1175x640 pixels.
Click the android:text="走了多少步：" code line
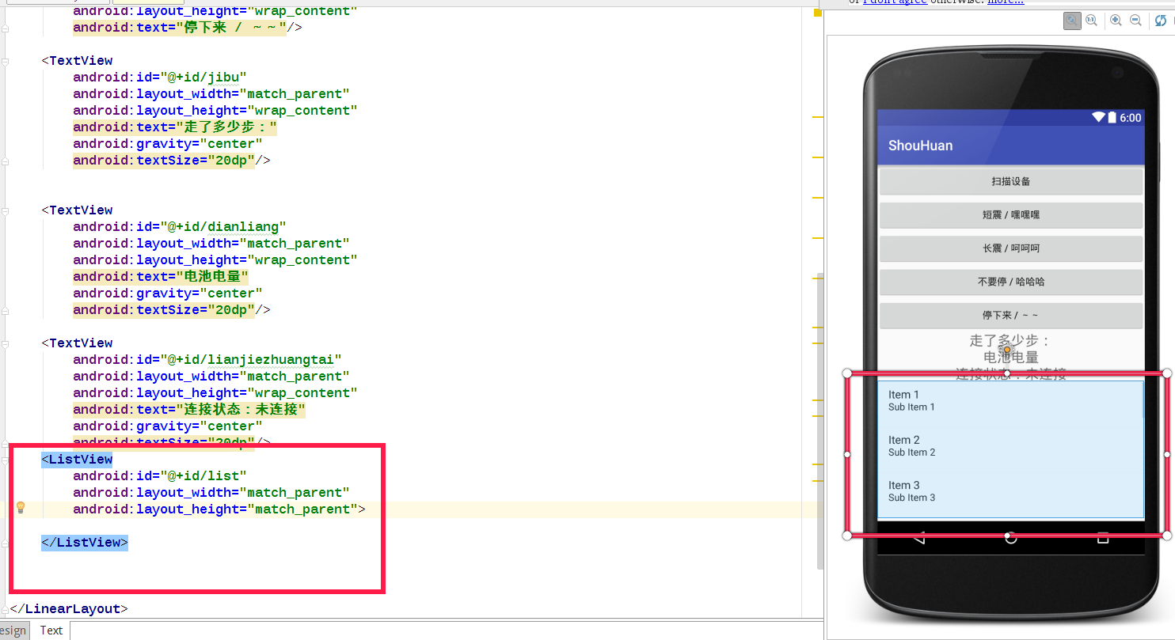tap(175, 127)
